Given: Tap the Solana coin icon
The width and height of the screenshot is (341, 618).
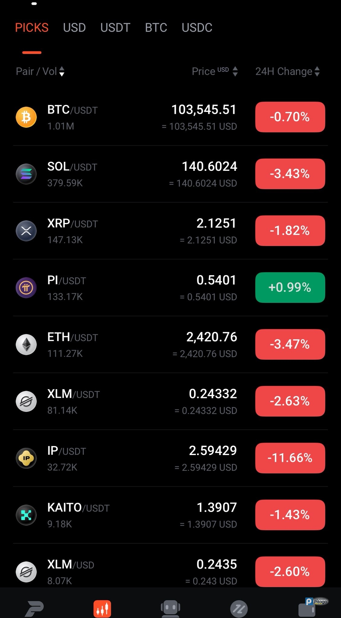Looking at the screenshot, I should click(26, 174).
